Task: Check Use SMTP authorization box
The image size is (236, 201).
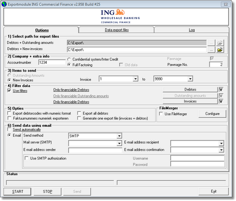Action: (26, 158)
